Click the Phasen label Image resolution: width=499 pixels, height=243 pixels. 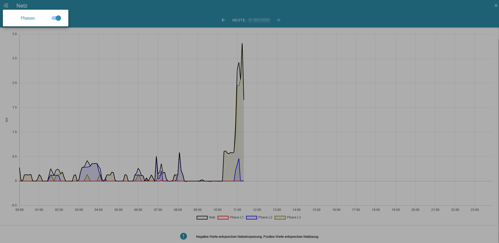[28, 18]
